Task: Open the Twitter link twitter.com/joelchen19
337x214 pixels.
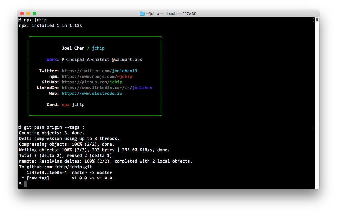Action: pos(99,71)
